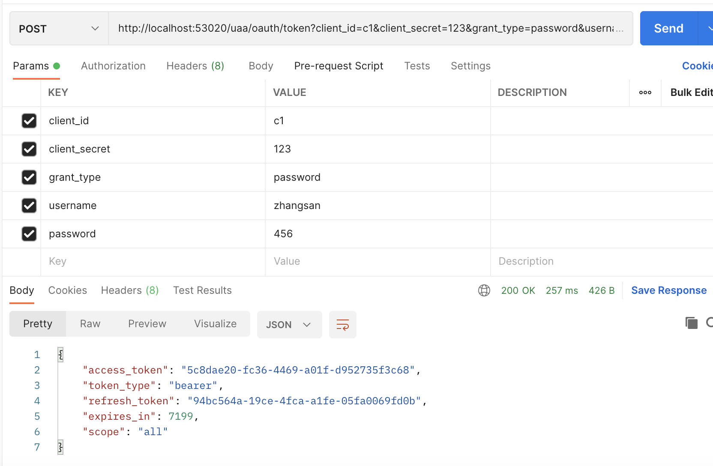Click the KEY column header
The height and width of the screenshot is (466, 713).
tap(58, 93)
